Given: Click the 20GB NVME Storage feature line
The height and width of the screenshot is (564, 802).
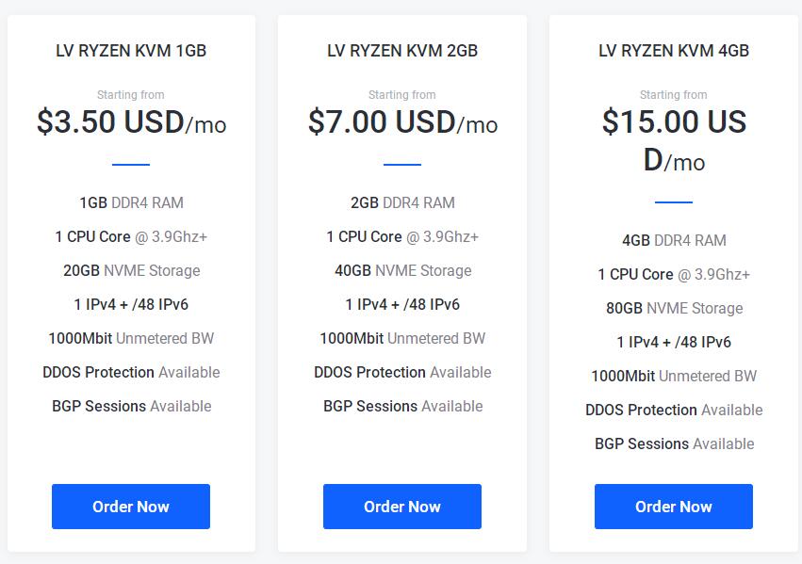Looking at the screenshot, I should point(131,270).
